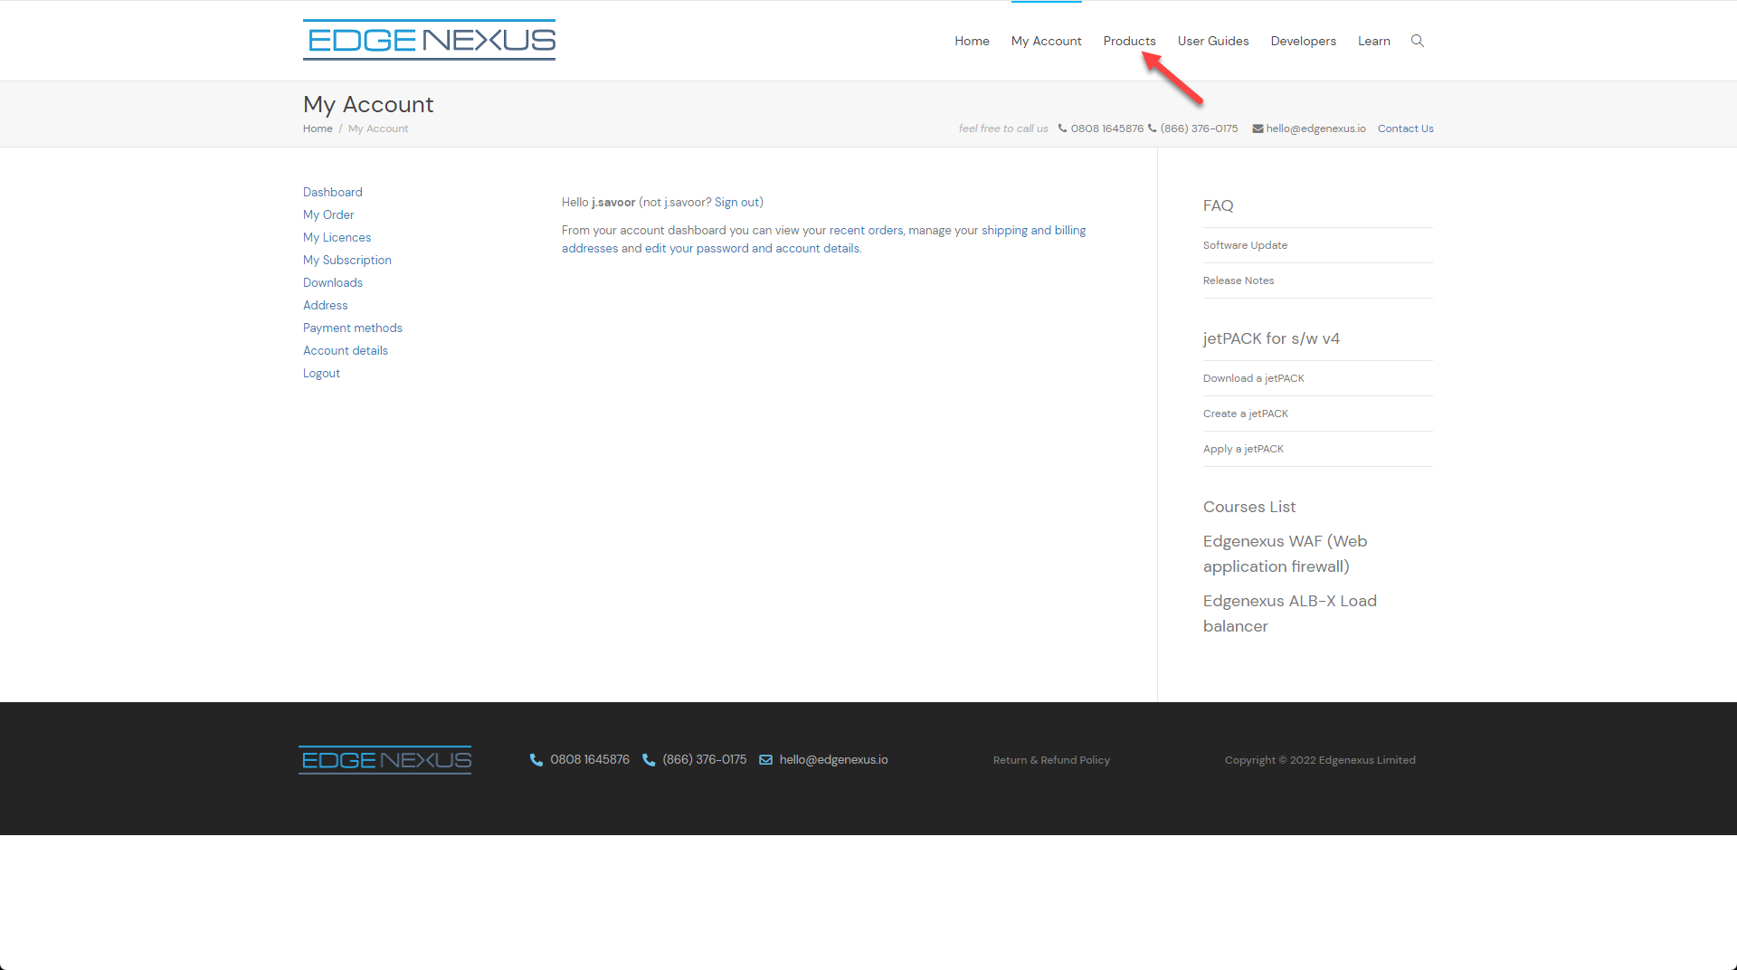Open Edgenexus WAF course
The width and height of the screenshot is (1737, 970).
click(x=1285, y=554)
